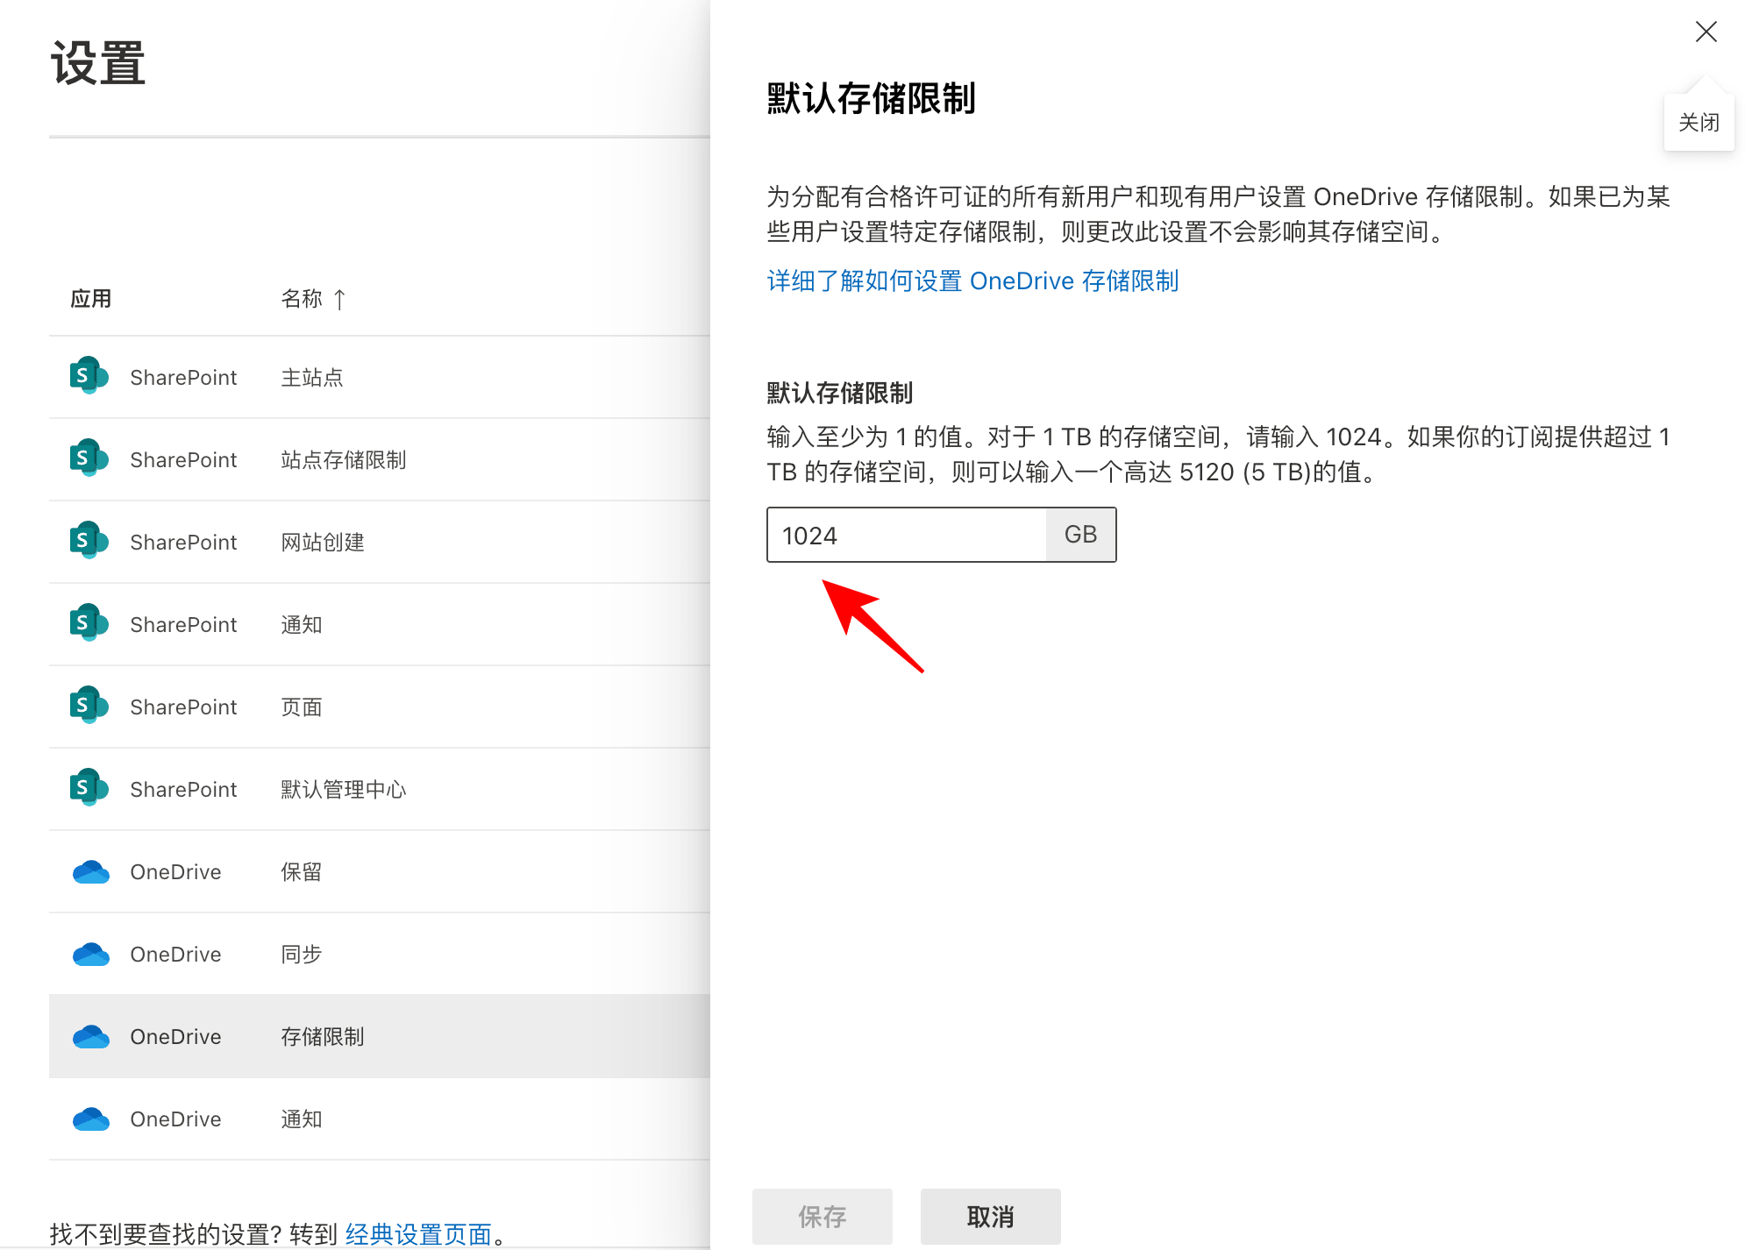Image resolution: width=1745 pixels, height=1250 pixels.
Task: Click OneDrive cloud icon in 保留 row
Action: coord(90,871)
